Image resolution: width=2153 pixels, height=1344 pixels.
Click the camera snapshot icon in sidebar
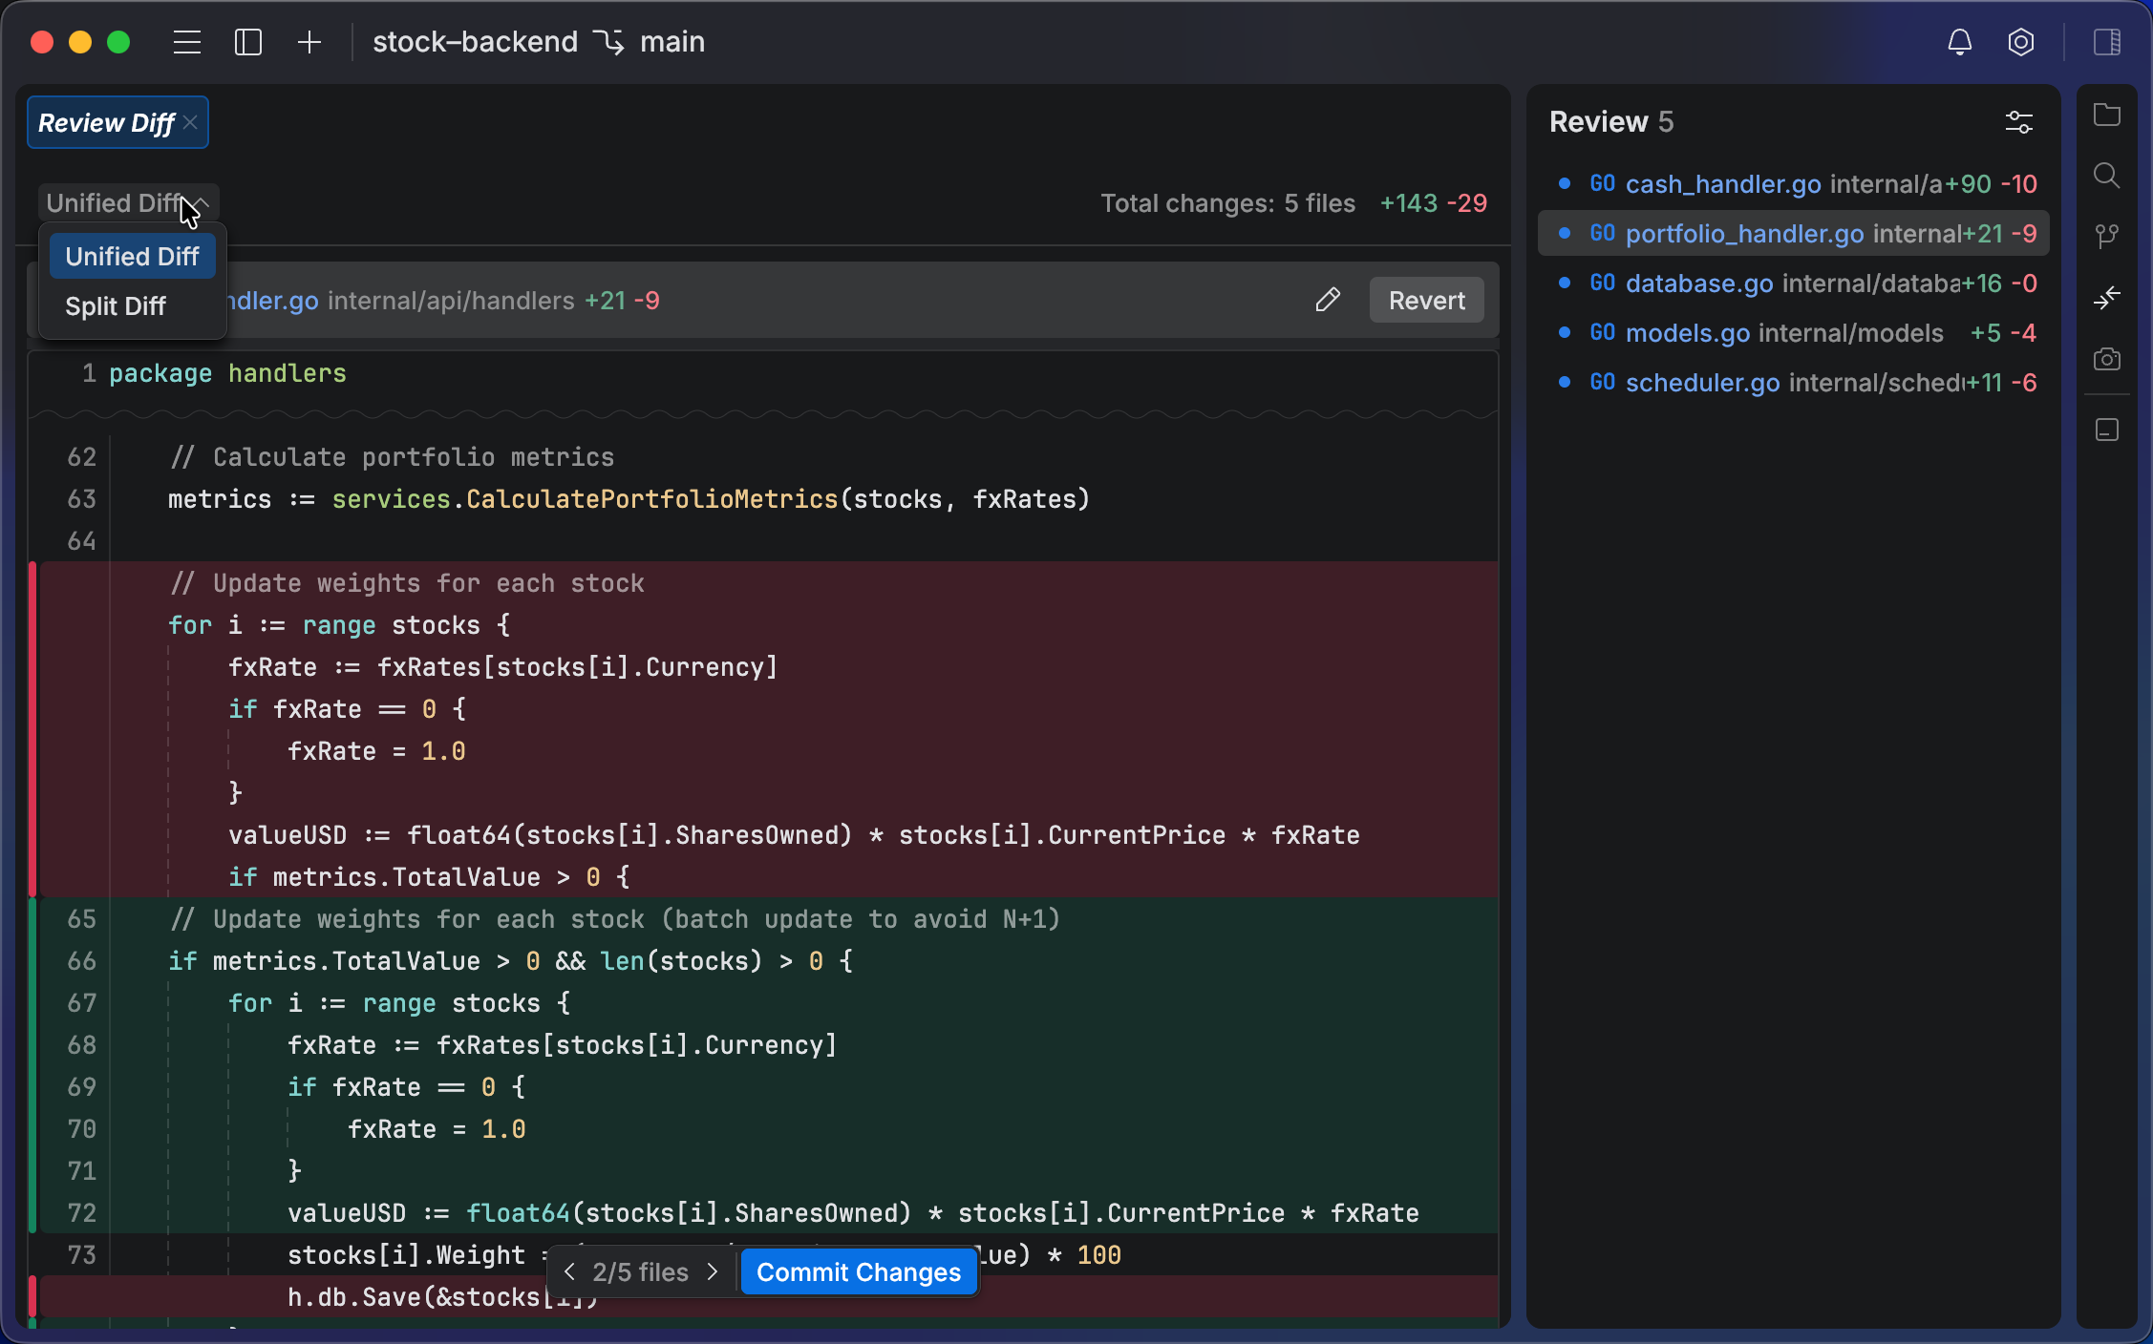pyautogui.click(x=2106, y=359)
